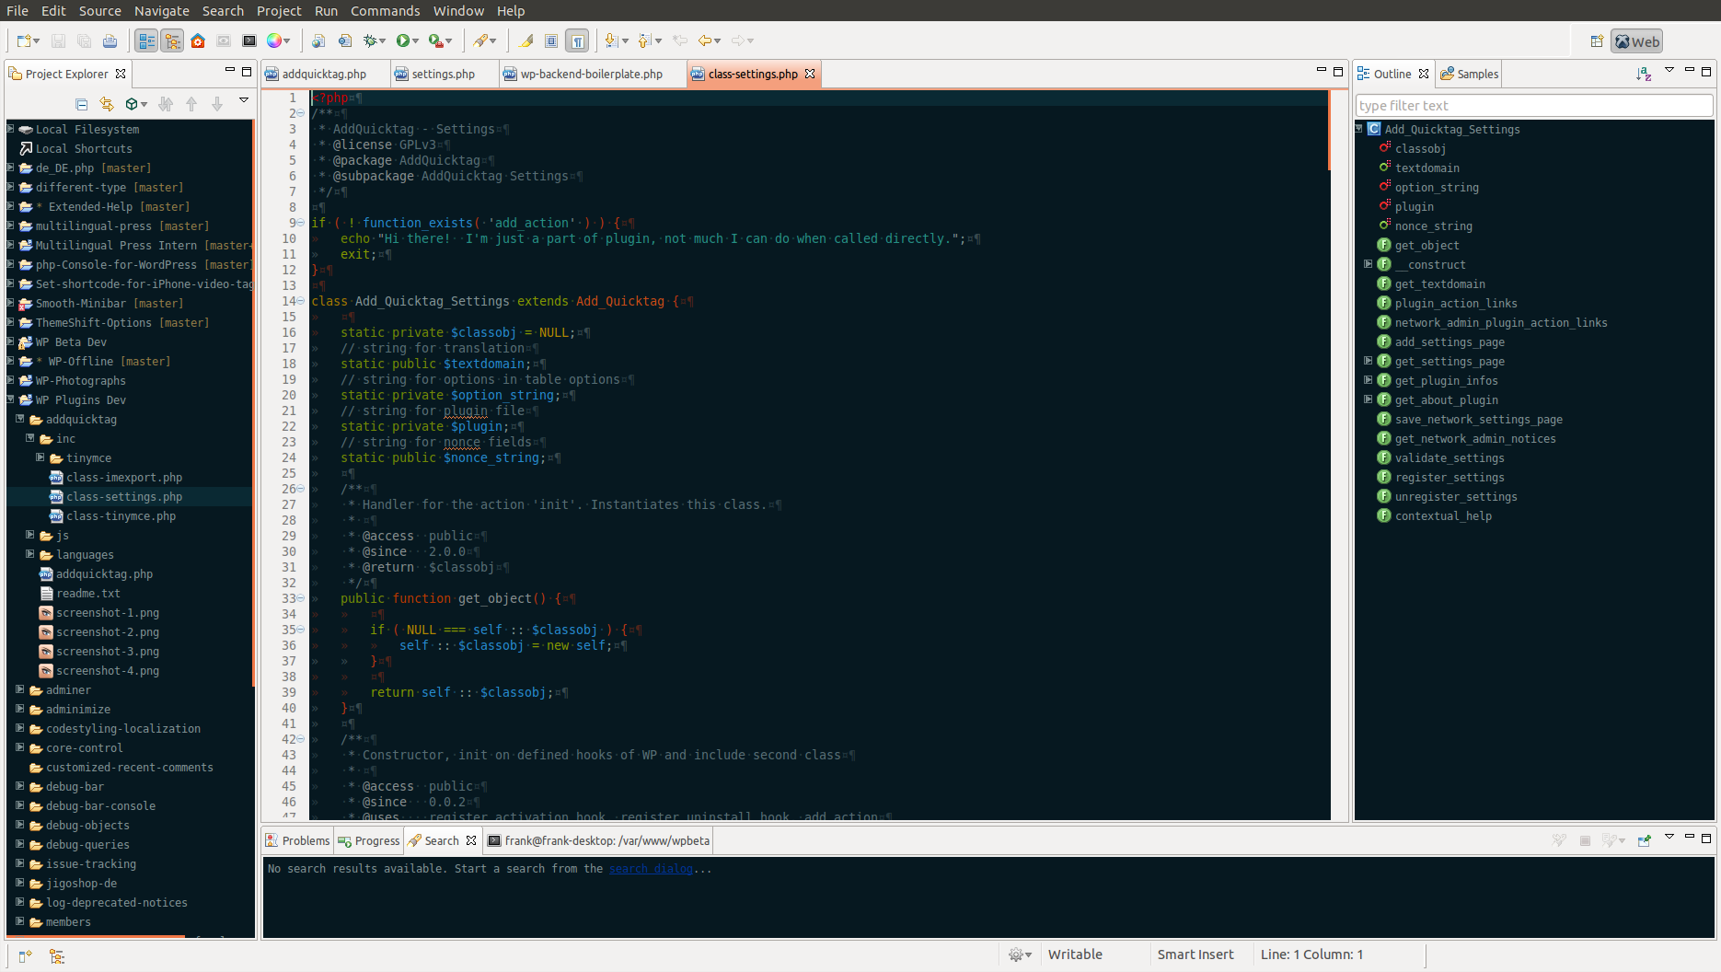Close the Outline view tab
Screen dimensions: 1721x972
coord(1424,74)
